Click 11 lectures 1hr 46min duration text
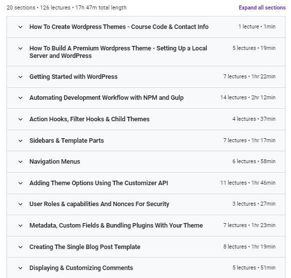 click(x=248, y=183)
